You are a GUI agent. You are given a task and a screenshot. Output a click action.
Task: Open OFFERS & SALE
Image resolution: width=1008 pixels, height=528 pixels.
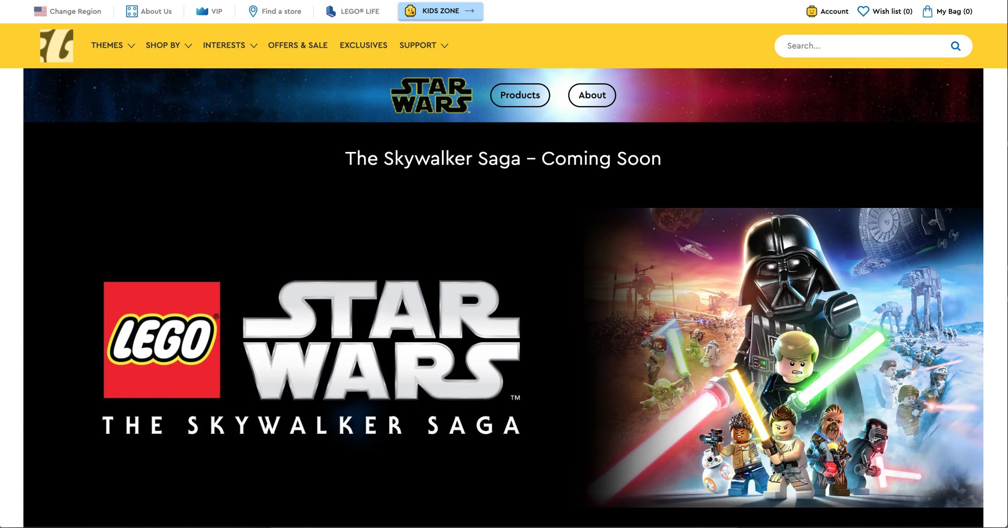coord(298,45)
